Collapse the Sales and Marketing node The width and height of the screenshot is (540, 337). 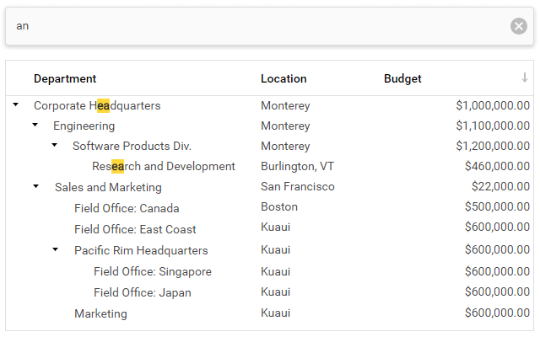(x=35, y=186)
